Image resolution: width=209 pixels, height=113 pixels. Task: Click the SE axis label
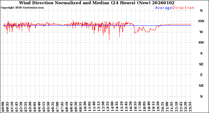[x=201, y=64]
